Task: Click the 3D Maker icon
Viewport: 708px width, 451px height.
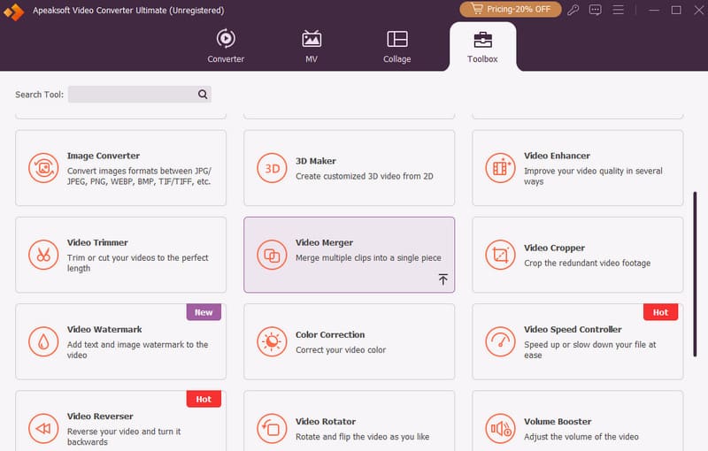Action: click(272, 168)
